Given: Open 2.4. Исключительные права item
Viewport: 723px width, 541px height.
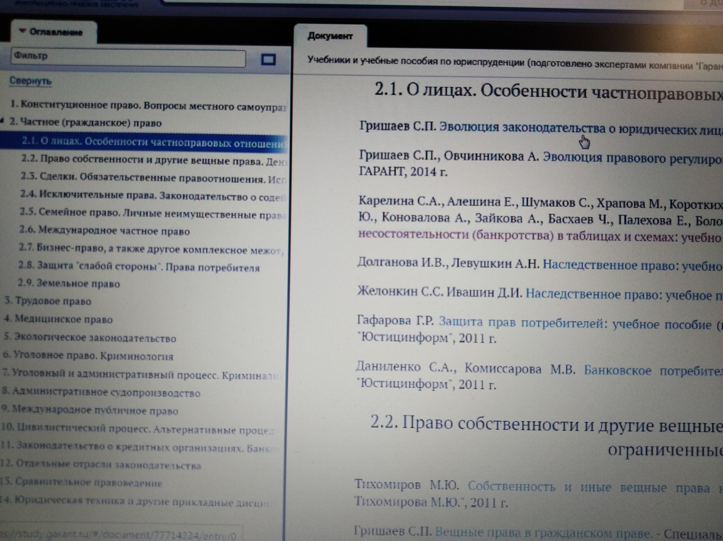Looking at the screenshot, I should [153, 196].
